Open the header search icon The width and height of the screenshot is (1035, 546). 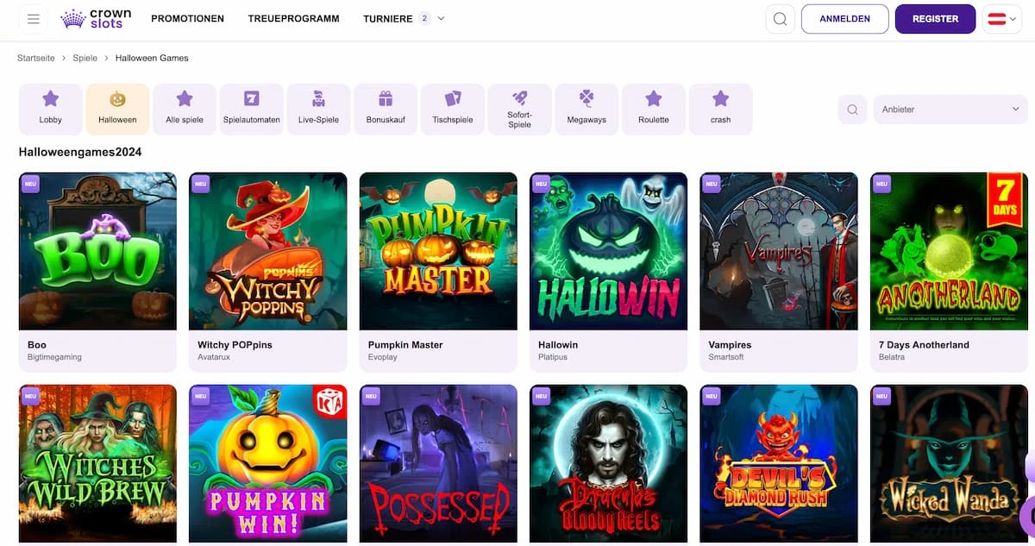(x=780, y=19)
